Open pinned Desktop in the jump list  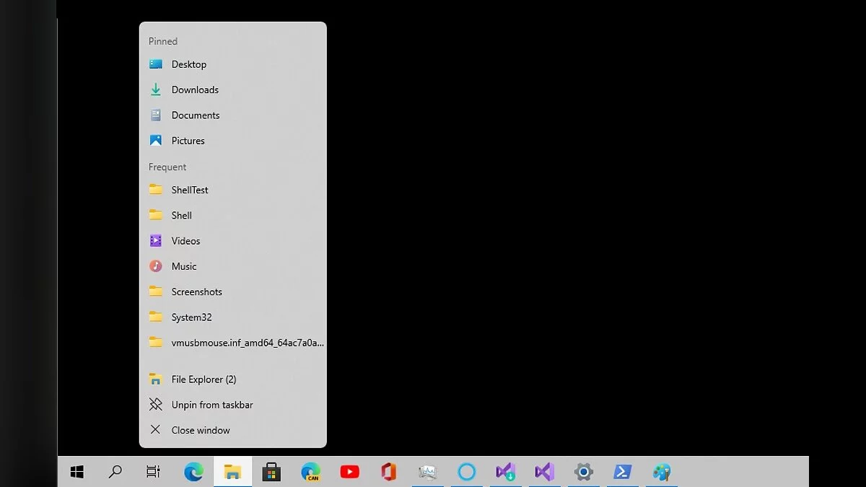pyautogui.click(x=233, y=64)
